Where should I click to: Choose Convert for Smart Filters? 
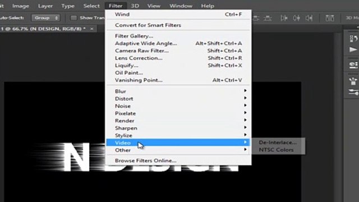tap(178, 25)
